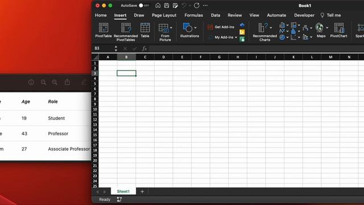Viewport: 364px width, 205px height.
Task: Expand Illustrations dropdown arrow
Action: pyautogui.click(x=195, y=28)
